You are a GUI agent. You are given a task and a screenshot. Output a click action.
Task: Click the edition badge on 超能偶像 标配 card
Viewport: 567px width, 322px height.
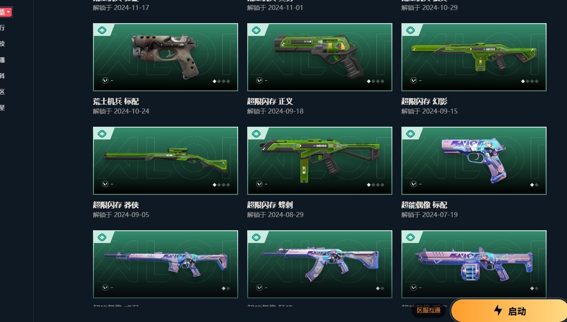click(411, 134)
